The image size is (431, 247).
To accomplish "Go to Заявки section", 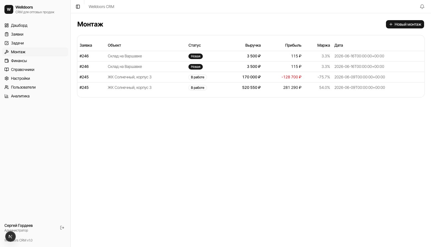I will pyautogui.click(x=35, y=34).
